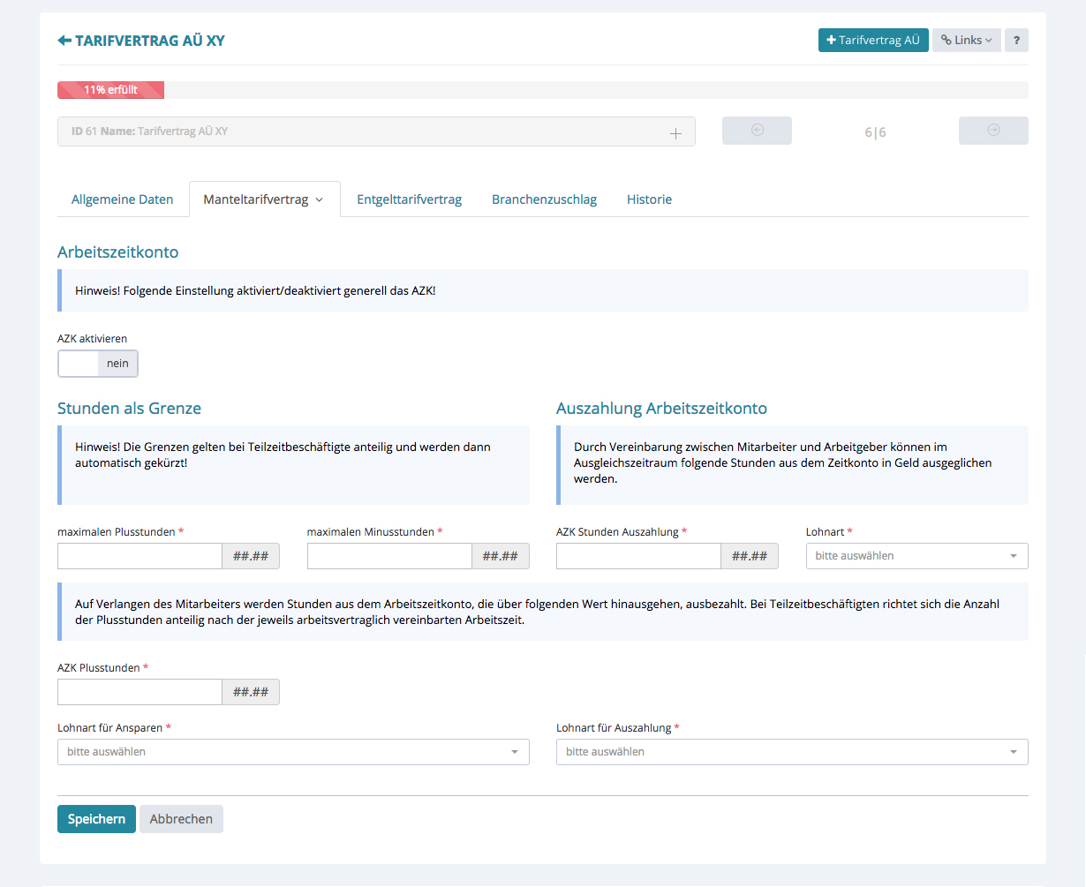The height and width of the screenshot is (887, 1086).
Task: Open the Links dropdown menu
Action: point(966,41)
